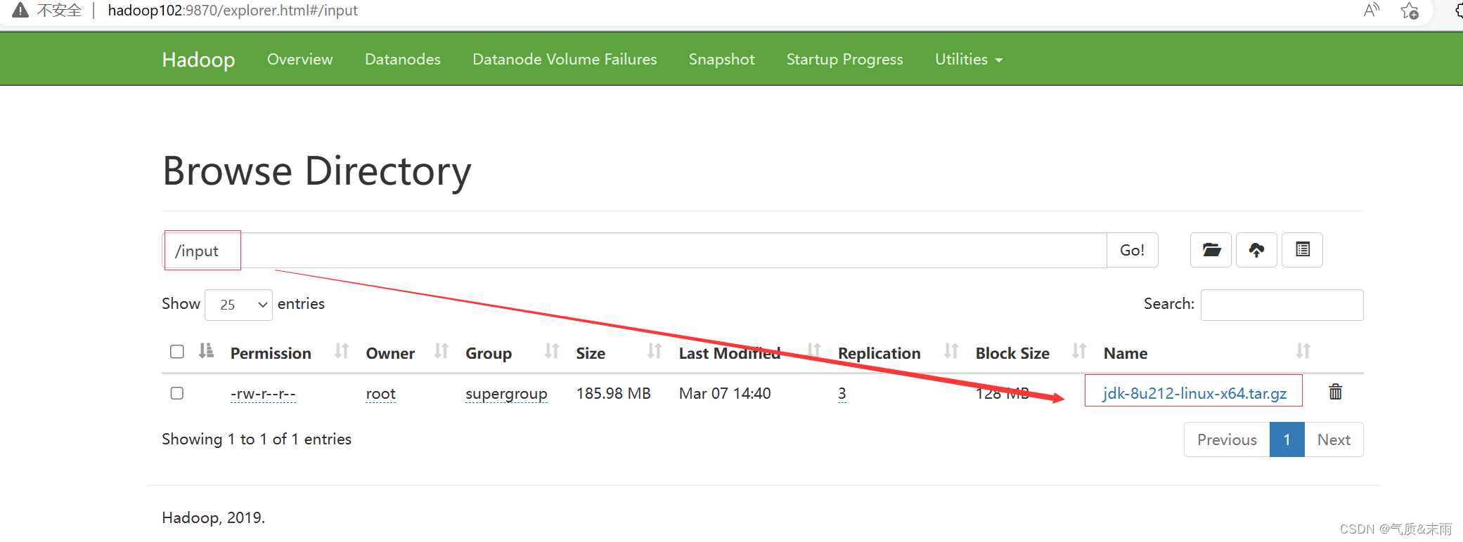Sort by Block Size column arrows

coord(1079,351)
